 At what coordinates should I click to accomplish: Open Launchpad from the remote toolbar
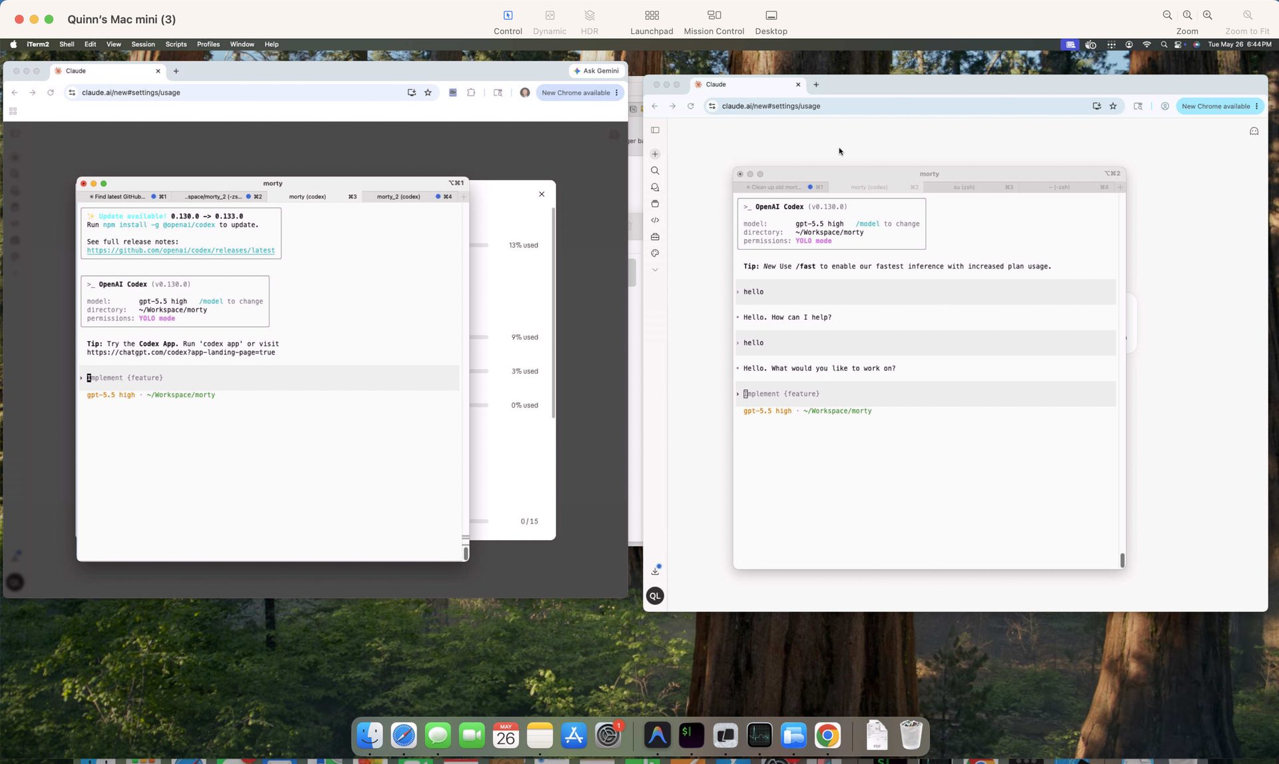point(651,22)
